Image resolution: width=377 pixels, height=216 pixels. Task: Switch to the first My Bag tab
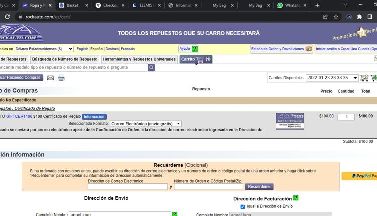tap(219, 5)
